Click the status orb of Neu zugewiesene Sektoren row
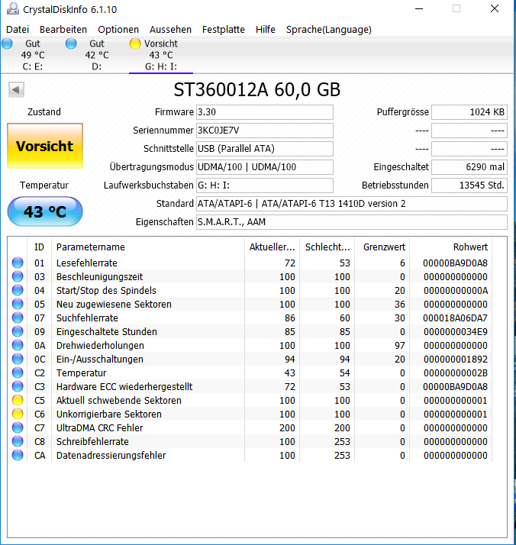 pos(18,304)
